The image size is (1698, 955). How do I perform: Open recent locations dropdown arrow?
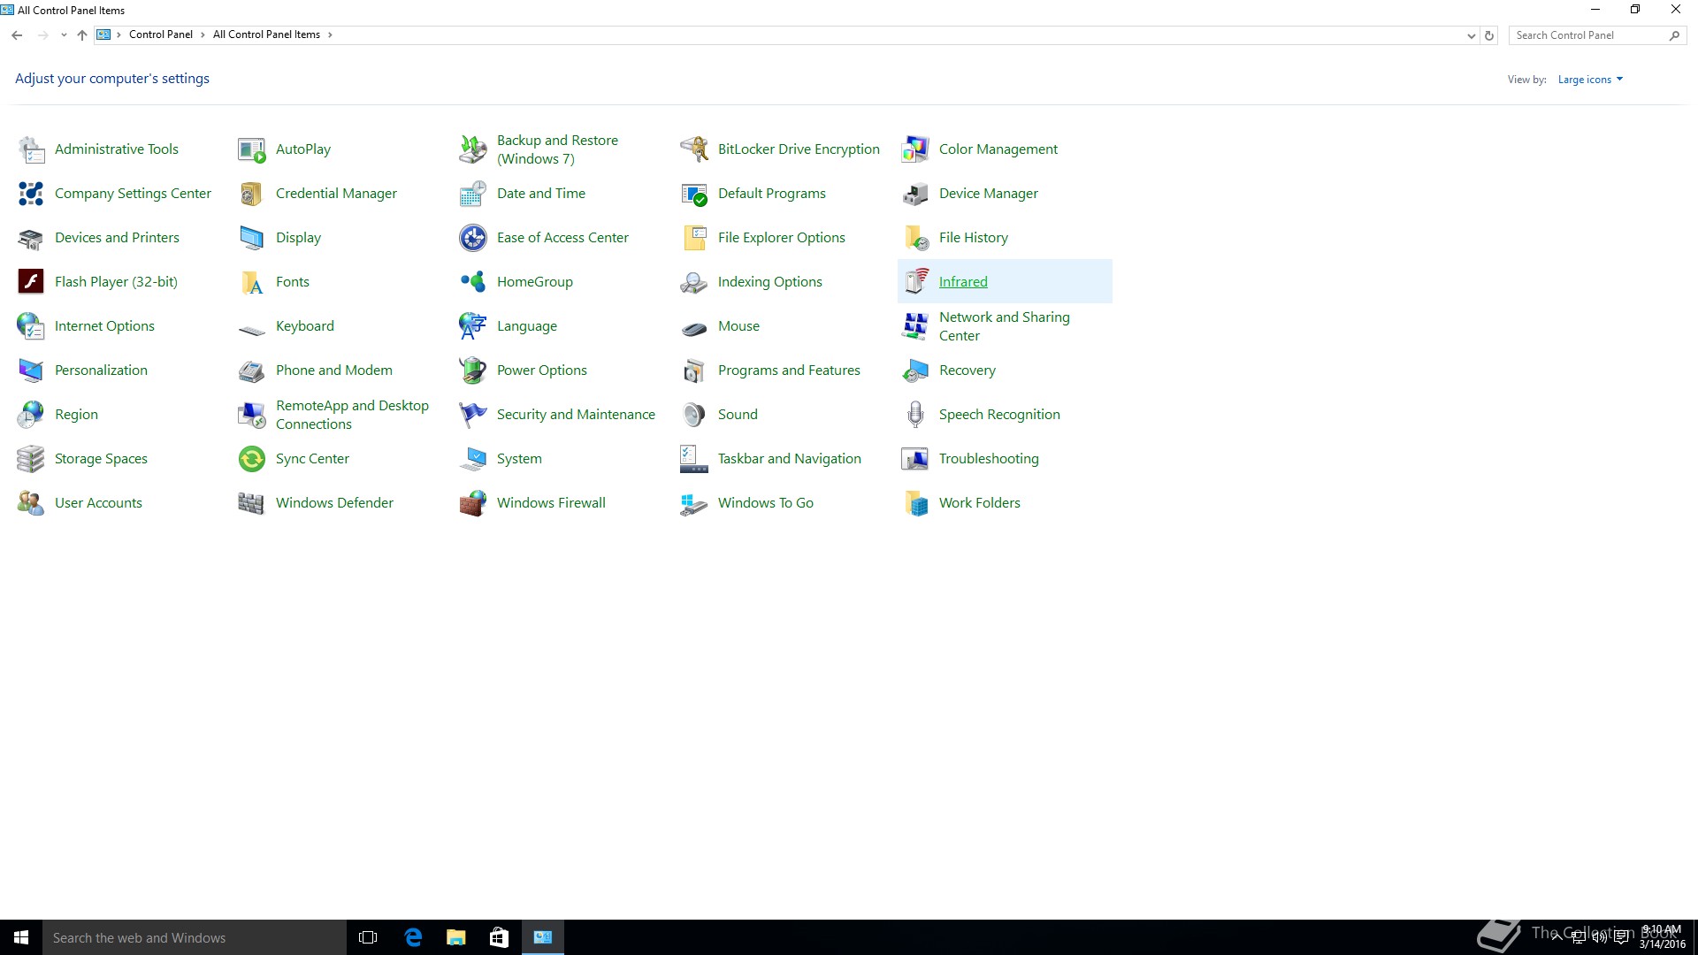coord(64,35)
